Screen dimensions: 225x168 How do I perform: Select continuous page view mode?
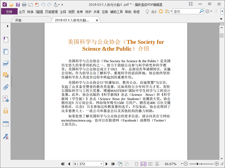tap(143, 164)
